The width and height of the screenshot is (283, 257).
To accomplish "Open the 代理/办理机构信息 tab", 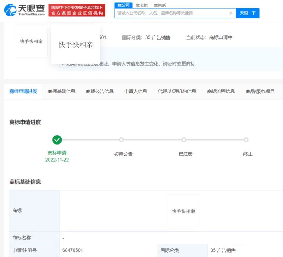I will pos(177,91).
